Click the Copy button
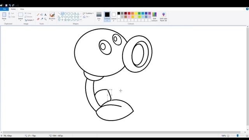Image resolution: width=249 pixels, height=140 pixels. 11,17
